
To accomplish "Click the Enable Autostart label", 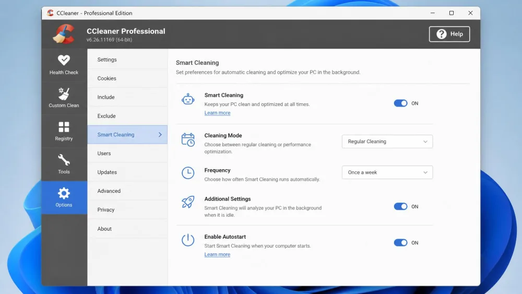I will [225, 237].
